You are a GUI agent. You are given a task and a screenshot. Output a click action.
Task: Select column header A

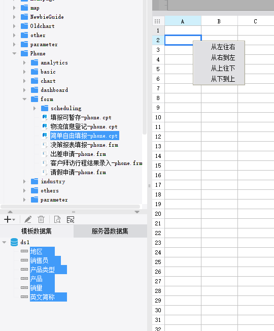(183, 21)
